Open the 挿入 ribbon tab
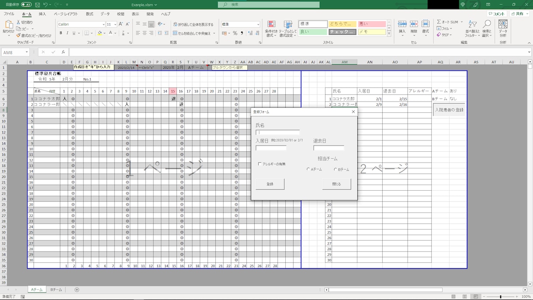Screen dimensions: 533x300 [42, 14]
